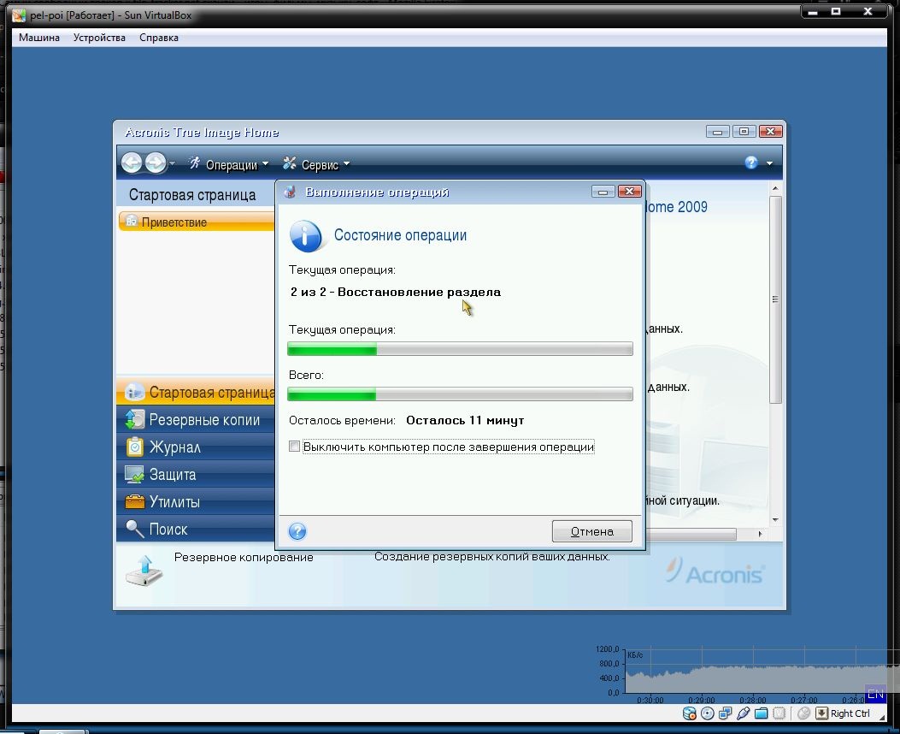This screenshot has height=734, width=900.
Task: Minimize the Выполнение операций dialog
Action: (x=603, y=192)
